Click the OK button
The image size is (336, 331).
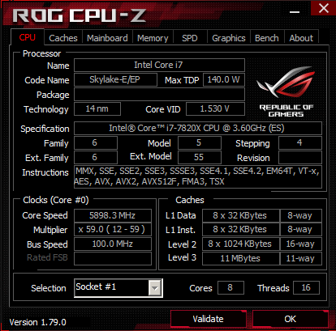point(291,319)
